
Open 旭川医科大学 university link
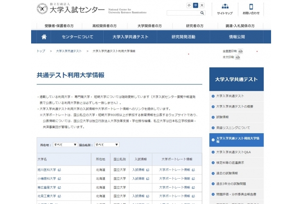pyautogui.click(x=47, y=170)
